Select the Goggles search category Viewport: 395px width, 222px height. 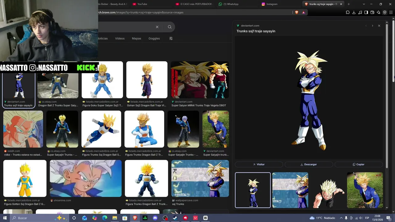click(x=154, y=39)
